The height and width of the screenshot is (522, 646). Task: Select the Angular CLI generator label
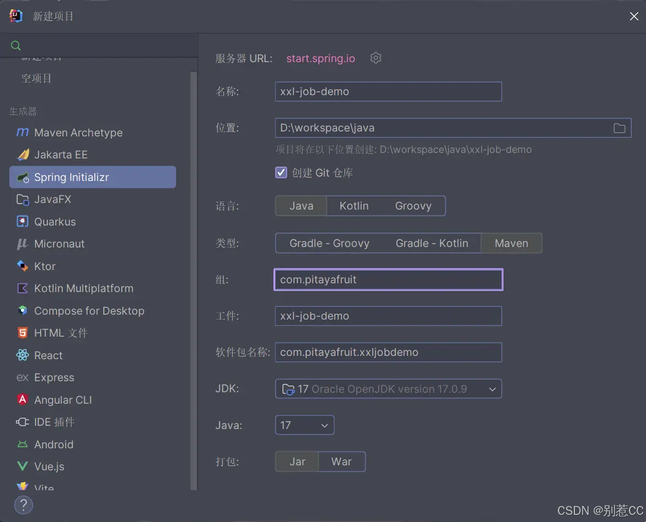pos(63,400)
